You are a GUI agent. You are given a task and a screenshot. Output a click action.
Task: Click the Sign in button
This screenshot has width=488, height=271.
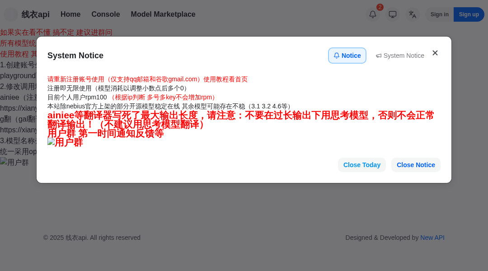[439, 14]
